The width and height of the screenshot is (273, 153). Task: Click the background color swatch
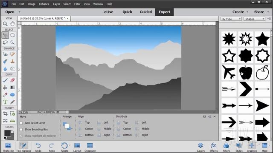pyautogui.click(x=12, y=137)
